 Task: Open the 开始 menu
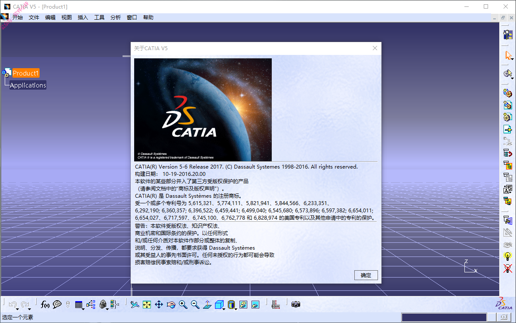pos(17,18)
